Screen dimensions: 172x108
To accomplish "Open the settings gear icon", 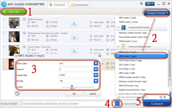I will [x=141, y=4].
